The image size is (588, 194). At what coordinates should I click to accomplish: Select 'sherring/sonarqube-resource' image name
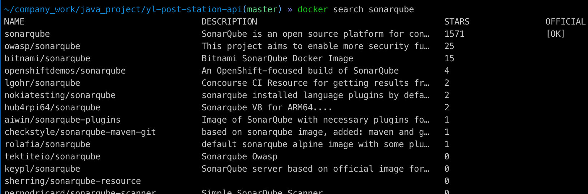pos(73,181)
